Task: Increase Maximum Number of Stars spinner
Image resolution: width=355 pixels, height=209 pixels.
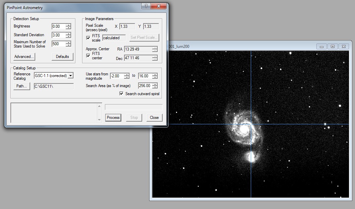Action: tap(68, 43)
